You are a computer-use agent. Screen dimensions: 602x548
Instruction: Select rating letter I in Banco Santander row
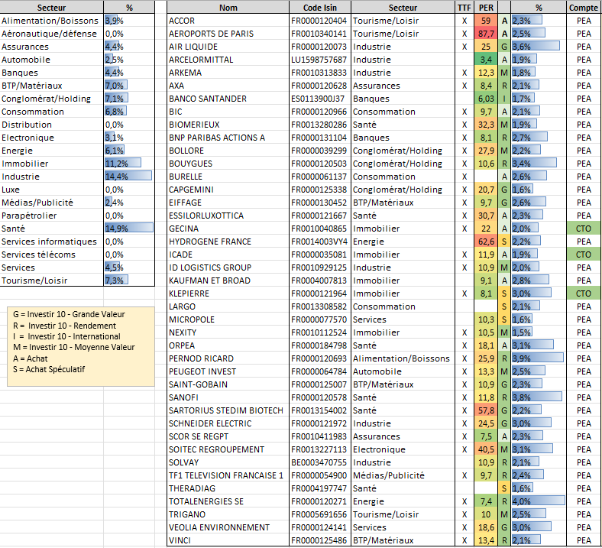point(504,99)
